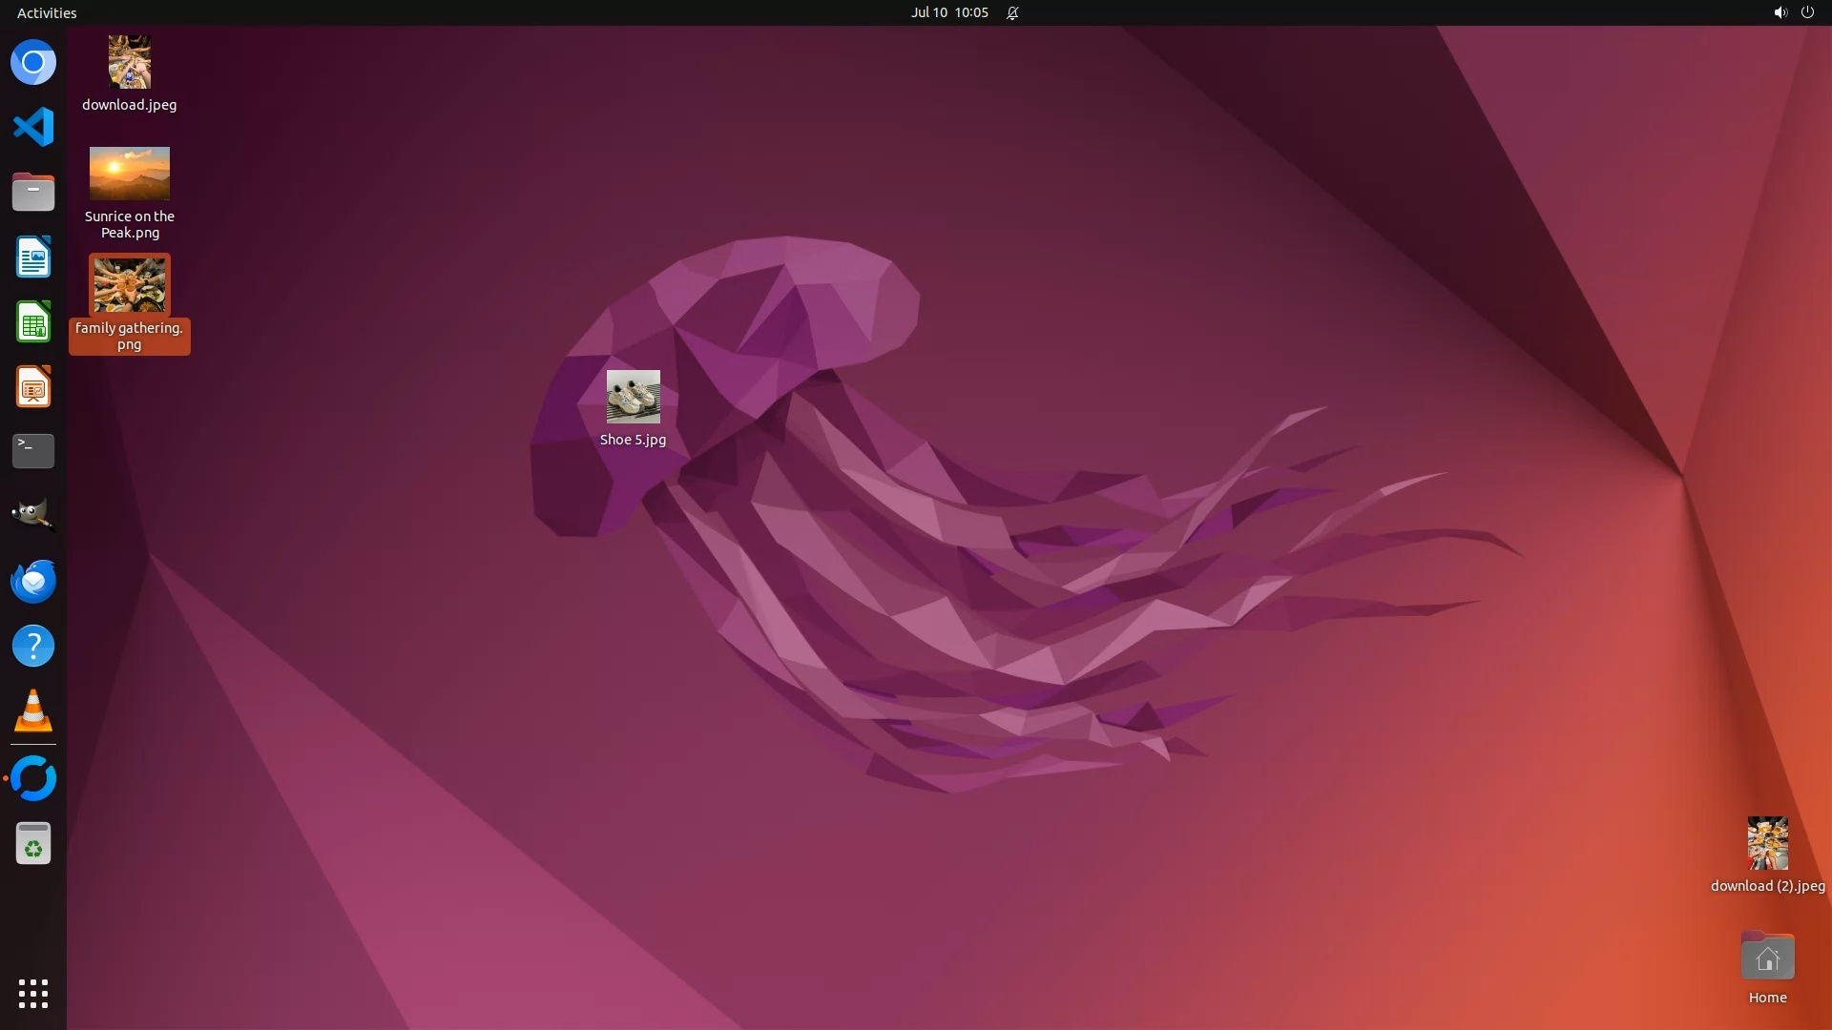
Task: Show Applications grid button
Action: pyautogui.click(x=33, y=993)
